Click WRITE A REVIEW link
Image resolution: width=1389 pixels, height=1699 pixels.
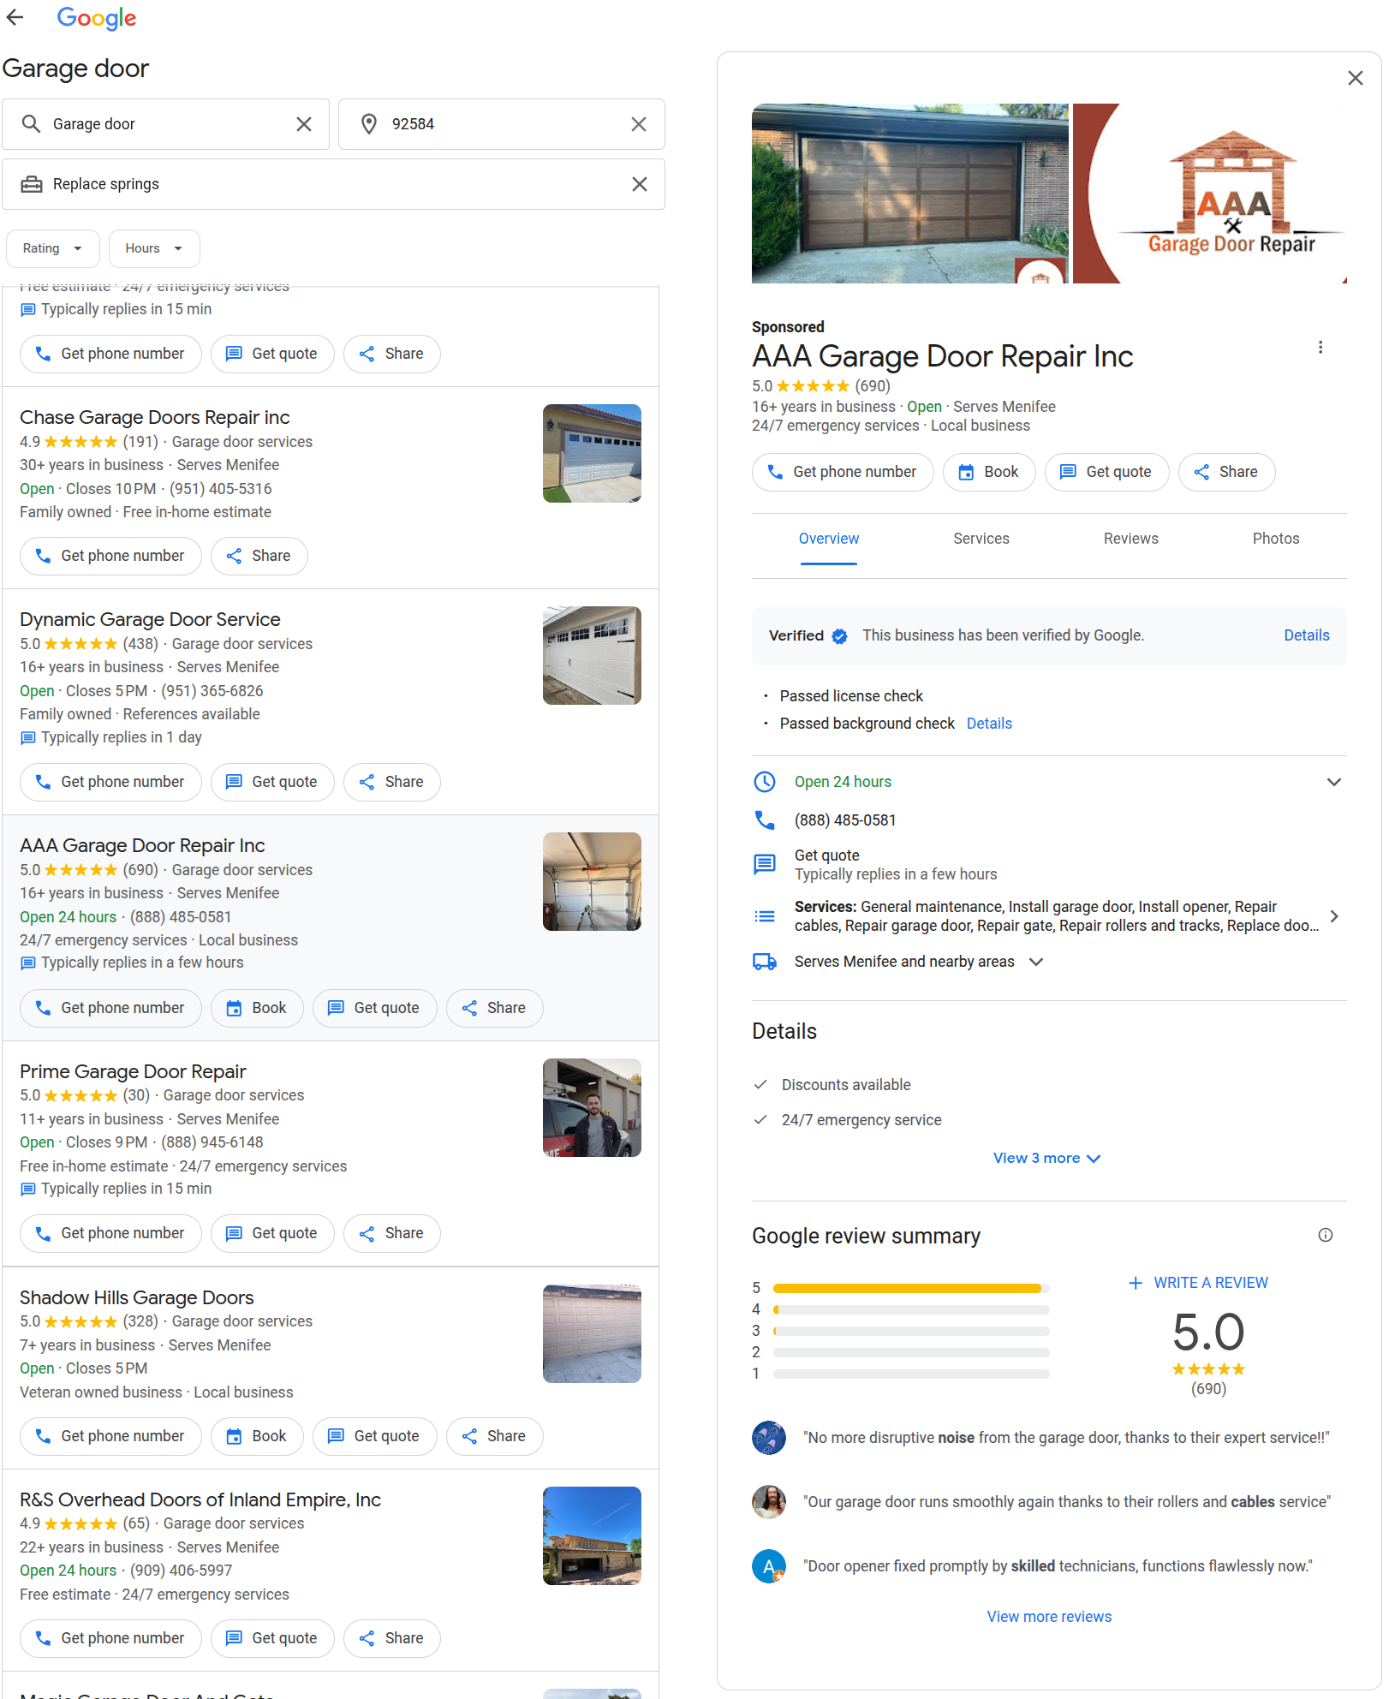click(1198, 1283)
